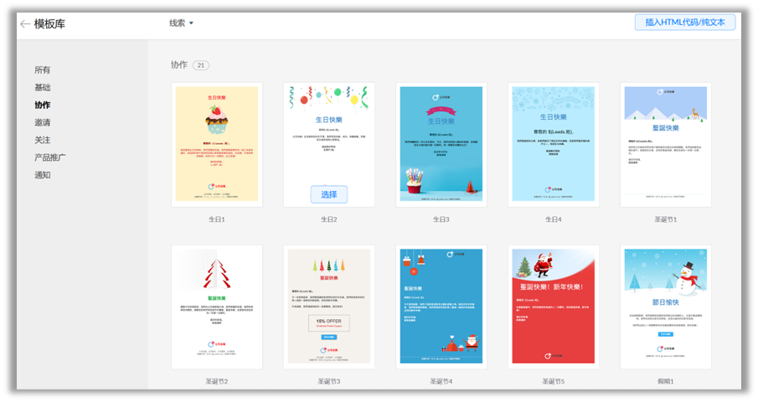
Task: Pick the 圣诞节4 blue Santa template
Action: point(441,307)
